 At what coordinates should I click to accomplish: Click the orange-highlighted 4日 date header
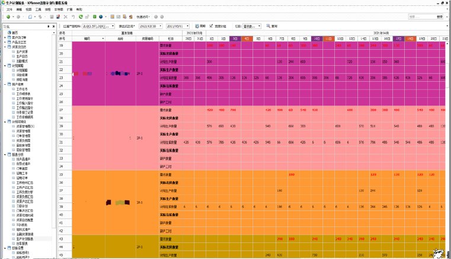pos(247,39)
